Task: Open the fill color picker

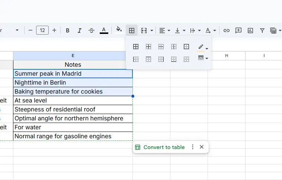Action: pyautogui.click(x=119, y=30)
